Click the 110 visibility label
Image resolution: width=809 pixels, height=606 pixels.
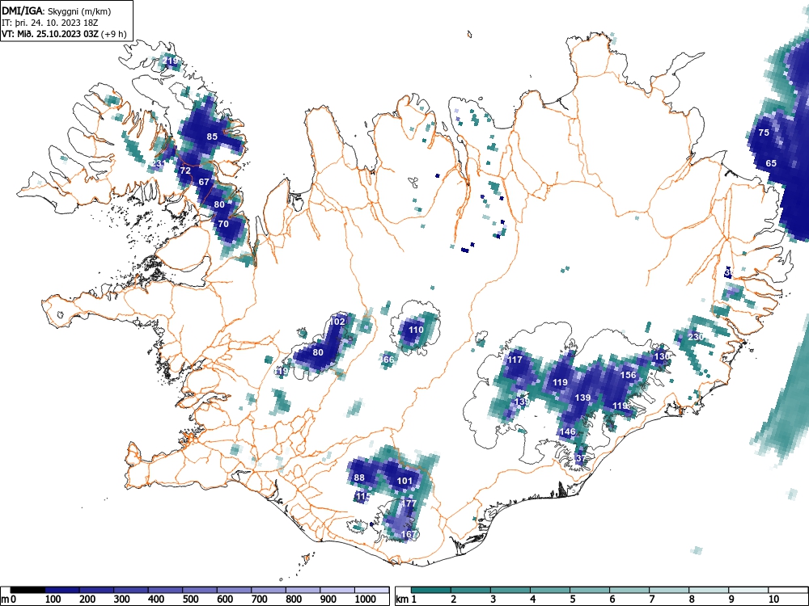416,330
